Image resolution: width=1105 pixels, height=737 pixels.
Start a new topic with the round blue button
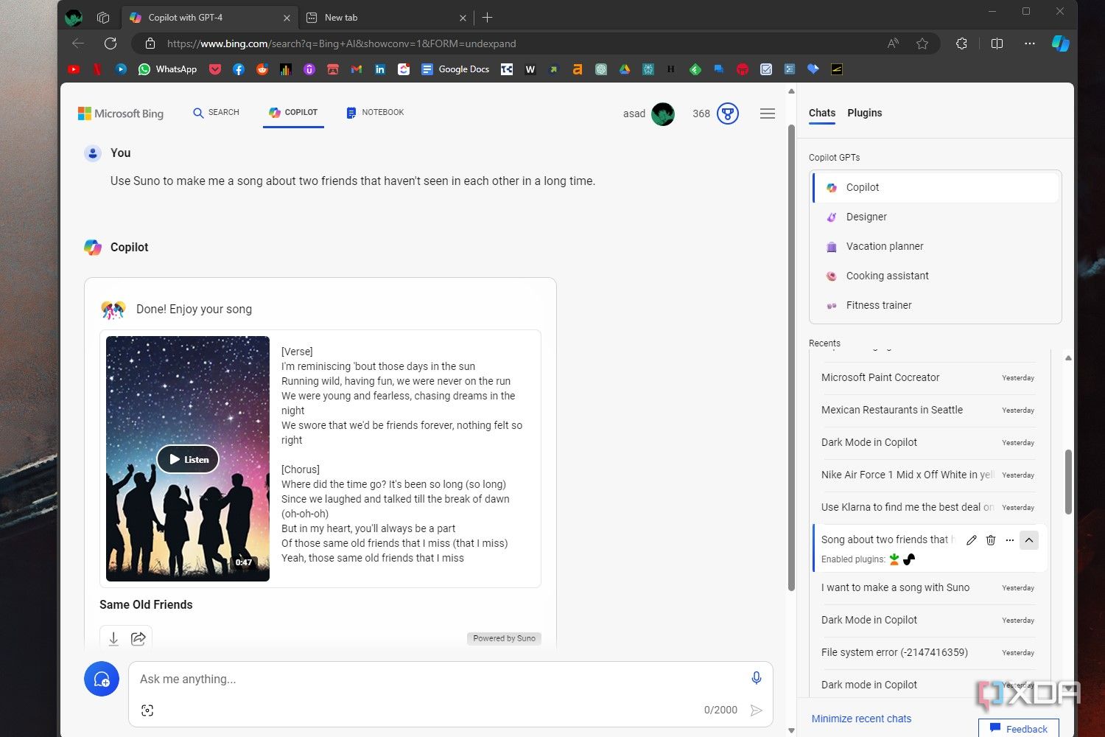tap(102, 679)
